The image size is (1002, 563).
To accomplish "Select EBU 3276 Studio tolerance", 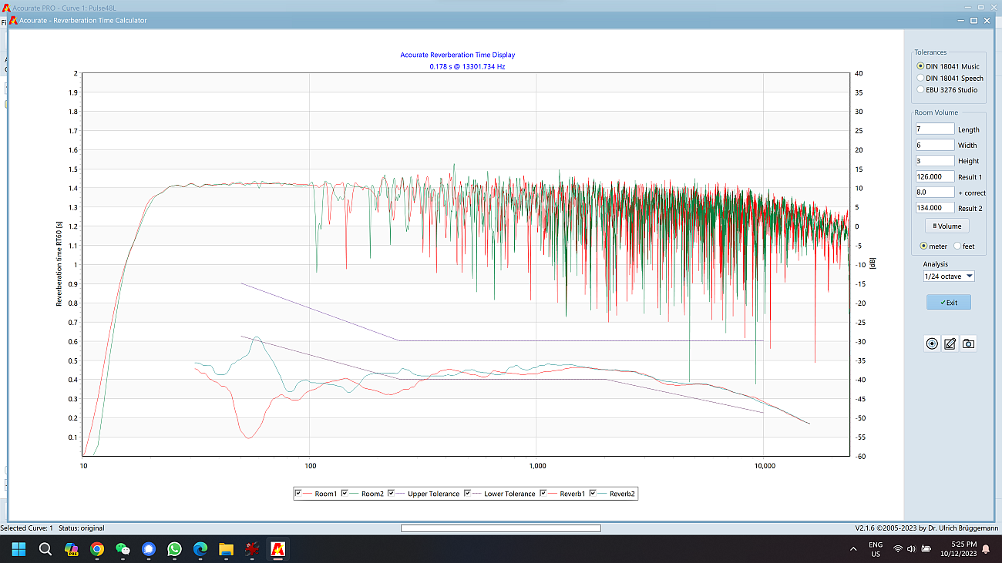I will pyautogui.click(x=920, y=89).
